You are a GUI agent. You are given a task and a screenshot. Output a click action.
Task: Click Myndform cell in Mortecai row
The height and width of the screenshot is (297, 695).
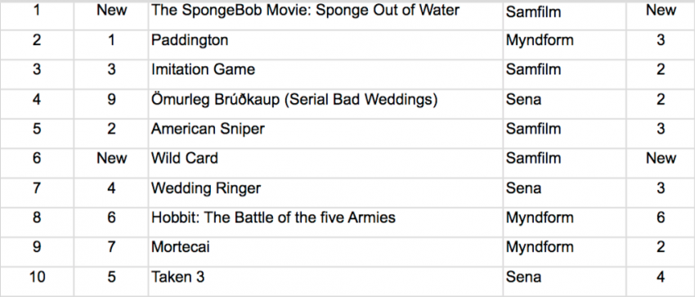564,252
